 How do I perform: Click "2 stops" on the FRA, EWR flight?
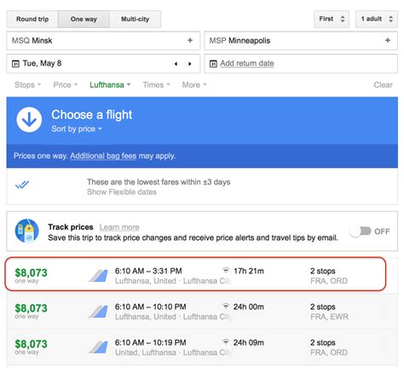(x=323, y=307)
